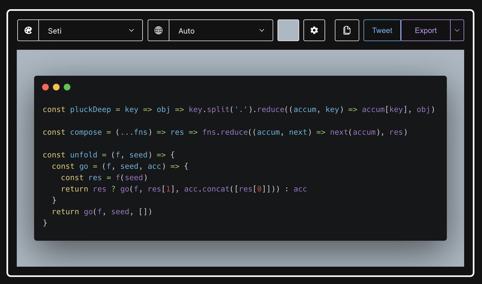Viewport: 482px width, 284px height.
Task: Click the Tweet button
Action: pos(382,30)
